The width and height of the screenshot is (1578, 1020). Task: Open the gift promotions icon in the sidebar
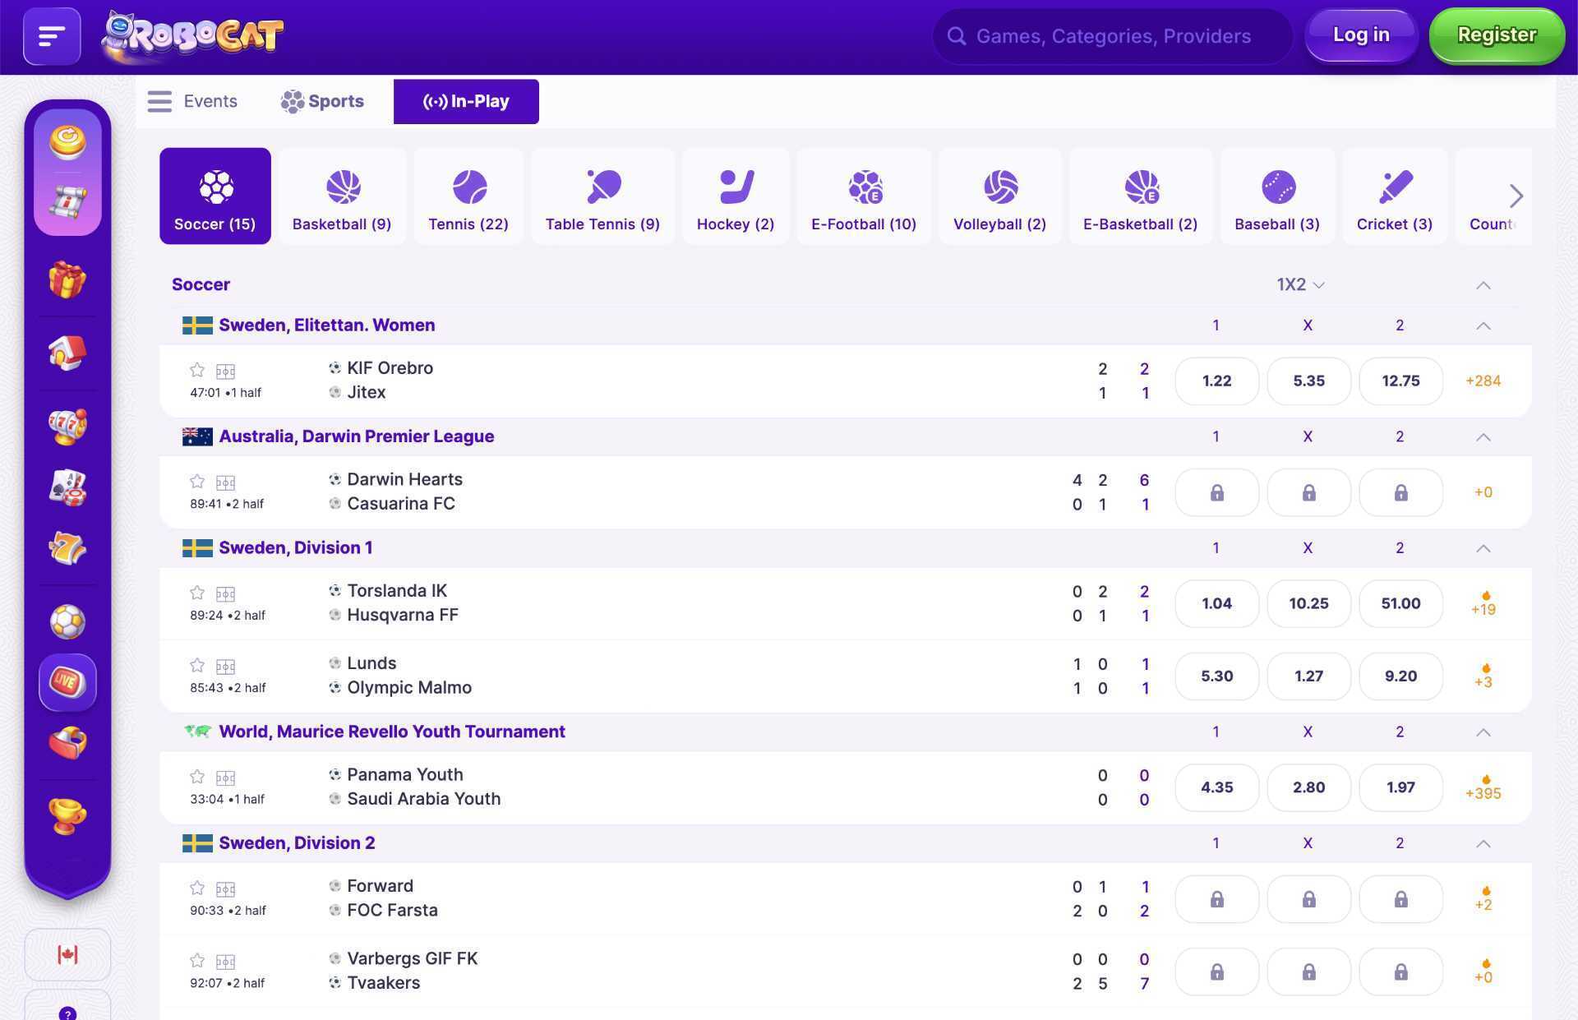67,279
